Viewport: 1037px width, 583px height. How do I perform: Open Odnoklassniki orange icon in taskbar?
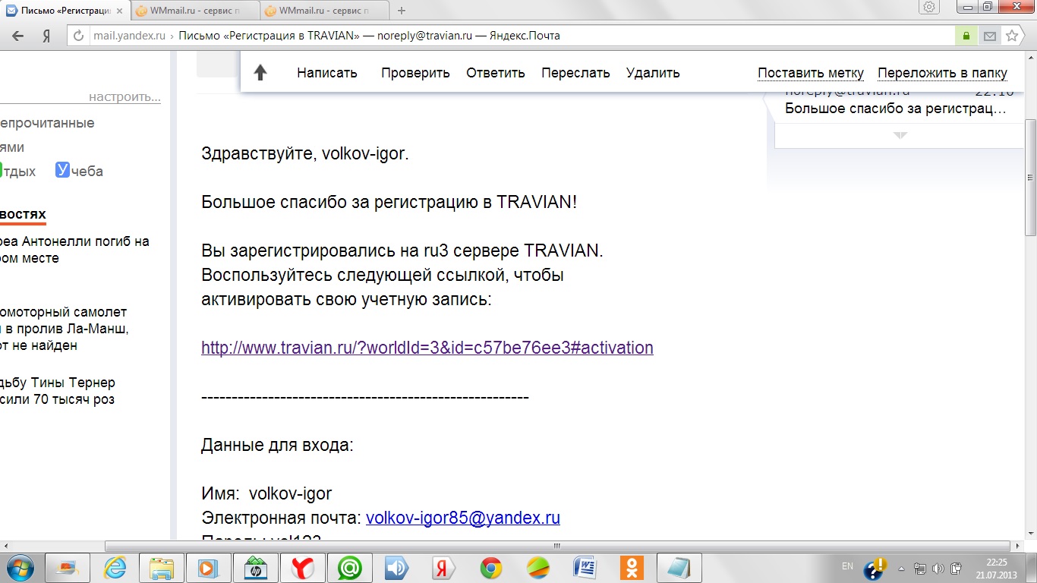632,568
